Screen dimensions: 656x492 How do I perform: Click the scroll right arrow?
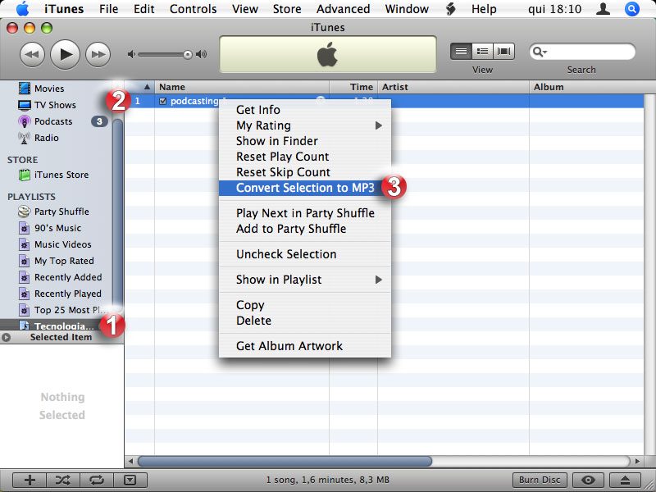637,461
